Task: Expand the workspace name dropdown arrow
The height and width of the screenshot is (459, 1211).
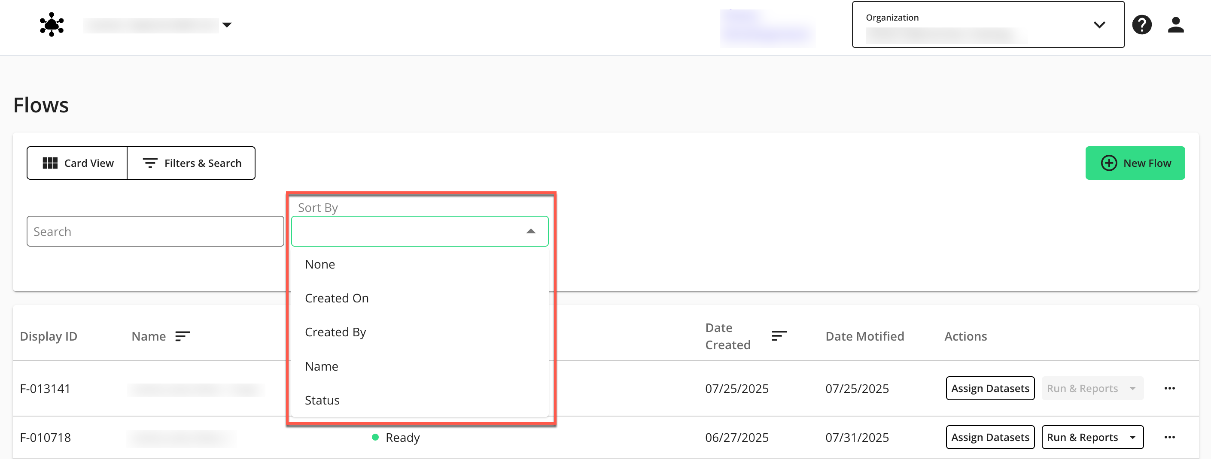Action: [227, 25]
